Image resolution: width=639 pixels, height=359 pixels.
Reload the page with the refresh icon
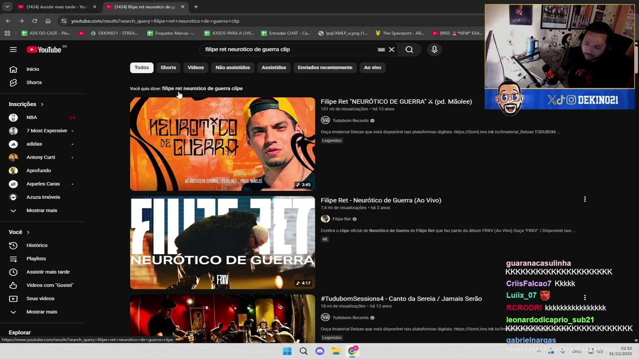point(34,21)
